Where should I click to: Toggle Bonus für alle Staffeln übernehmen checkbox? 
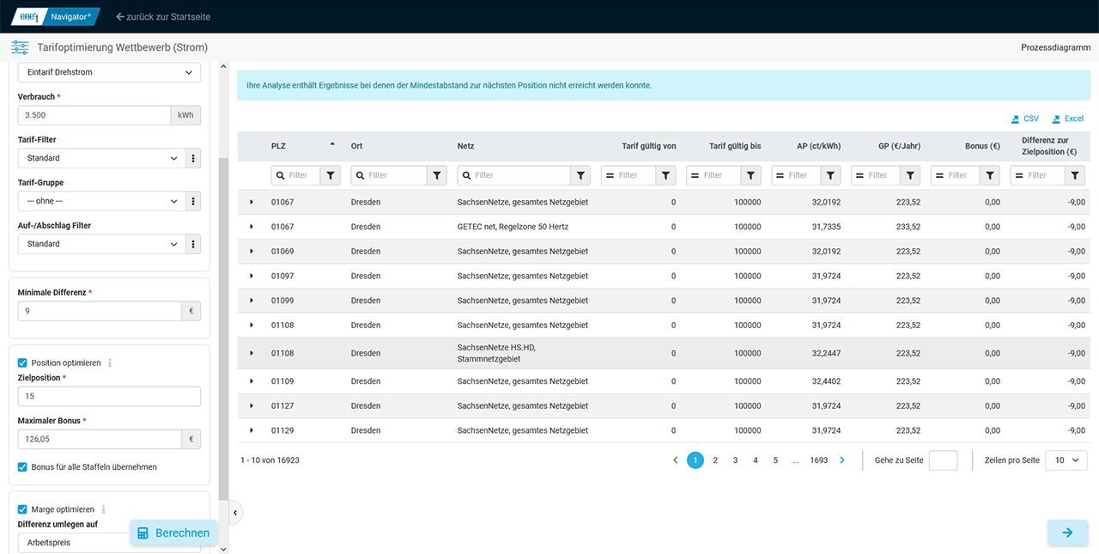pyautogui.click(x=22, y=467)
